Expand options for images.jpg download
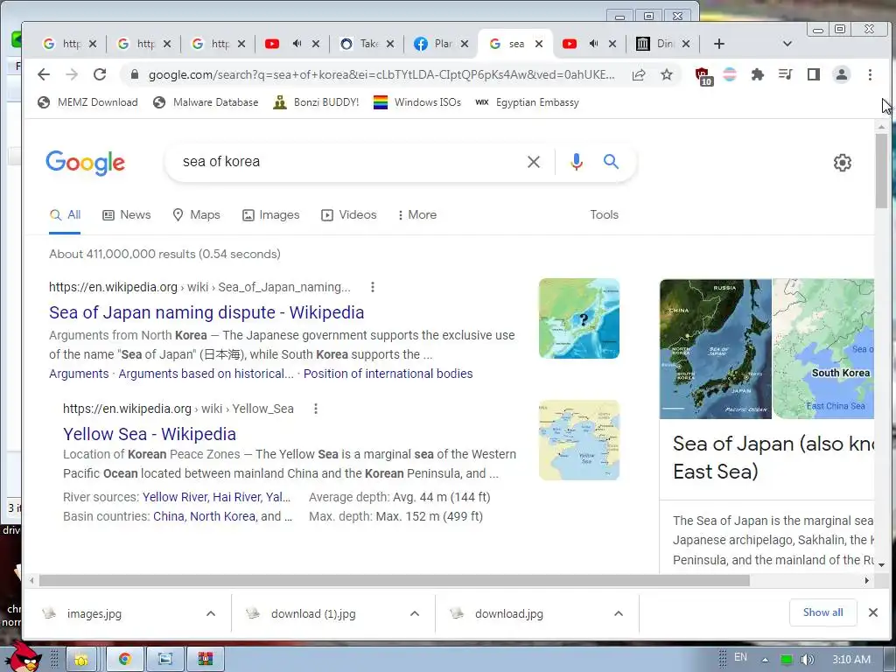The height and width of the screenshot is (672, 896). (x=211, y=613)
